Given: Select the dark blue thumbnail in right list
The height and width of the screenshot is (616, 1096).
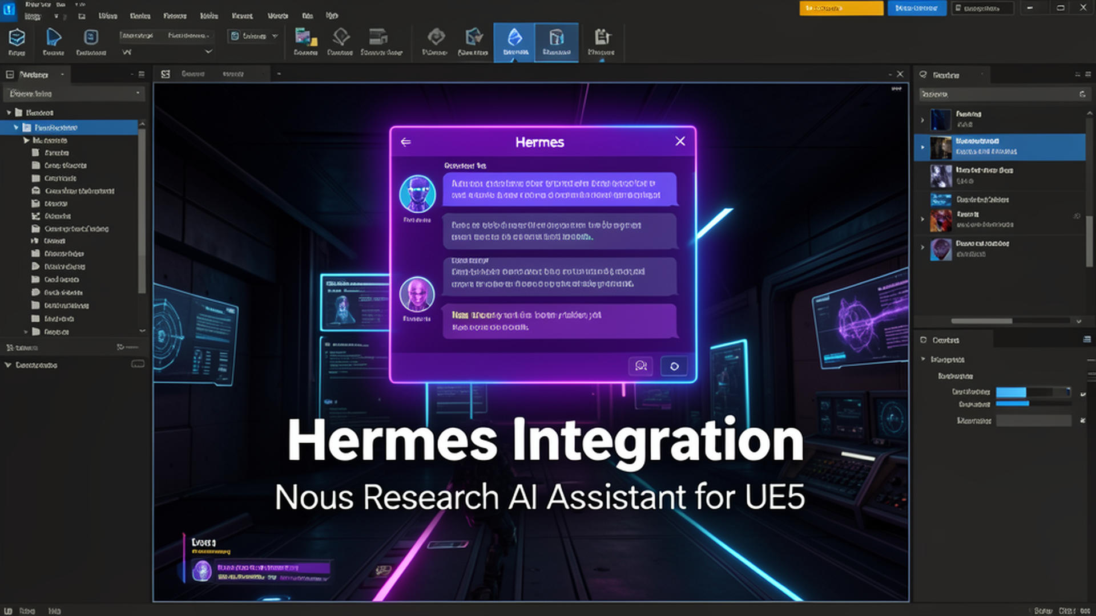Looking at the screenshot, I should pos(941,120).
